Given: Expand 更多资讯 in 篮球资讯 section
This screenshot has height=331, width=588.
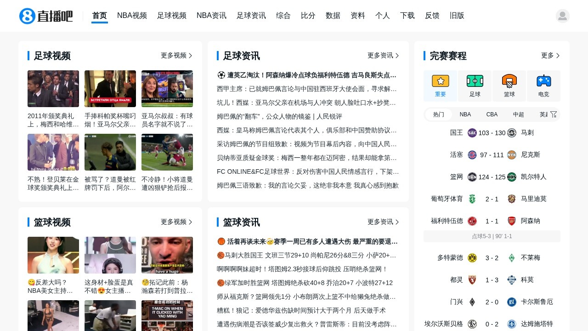Looking at the screenshot, I should (x=384, y=222).
